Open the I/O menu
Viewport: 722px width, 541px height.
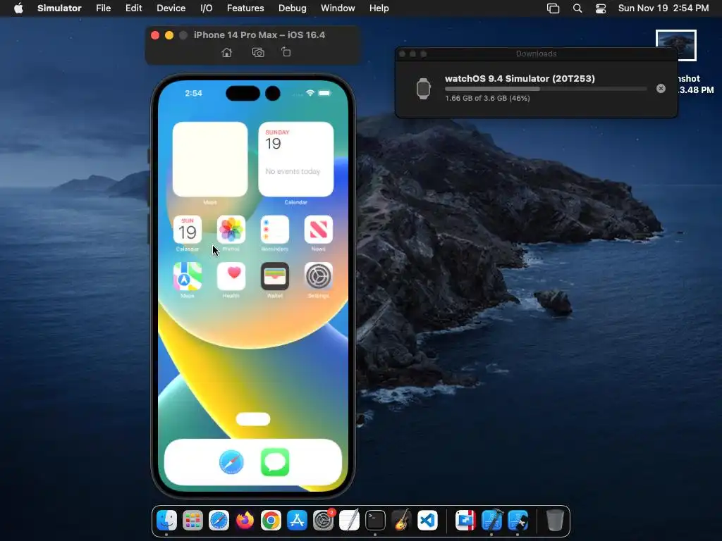point(207,8)
